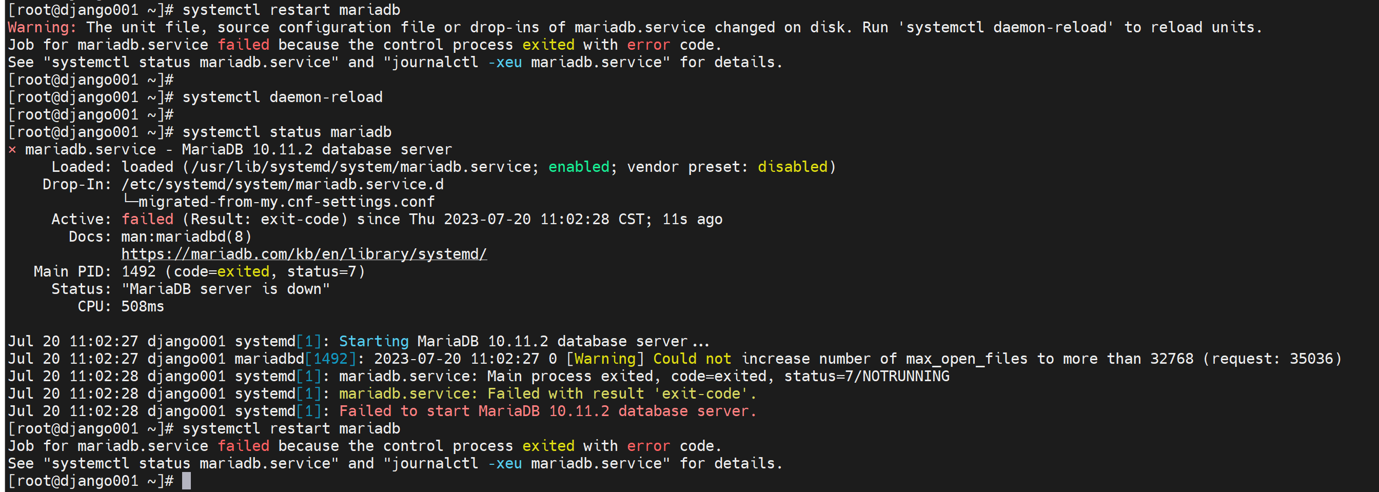
Task: Click red "failed" in the Active line
Action: point(147,219)
